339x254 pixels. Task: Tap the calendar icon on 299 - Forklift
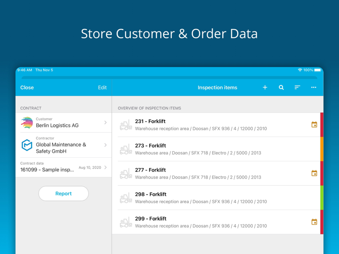point(314,222)
